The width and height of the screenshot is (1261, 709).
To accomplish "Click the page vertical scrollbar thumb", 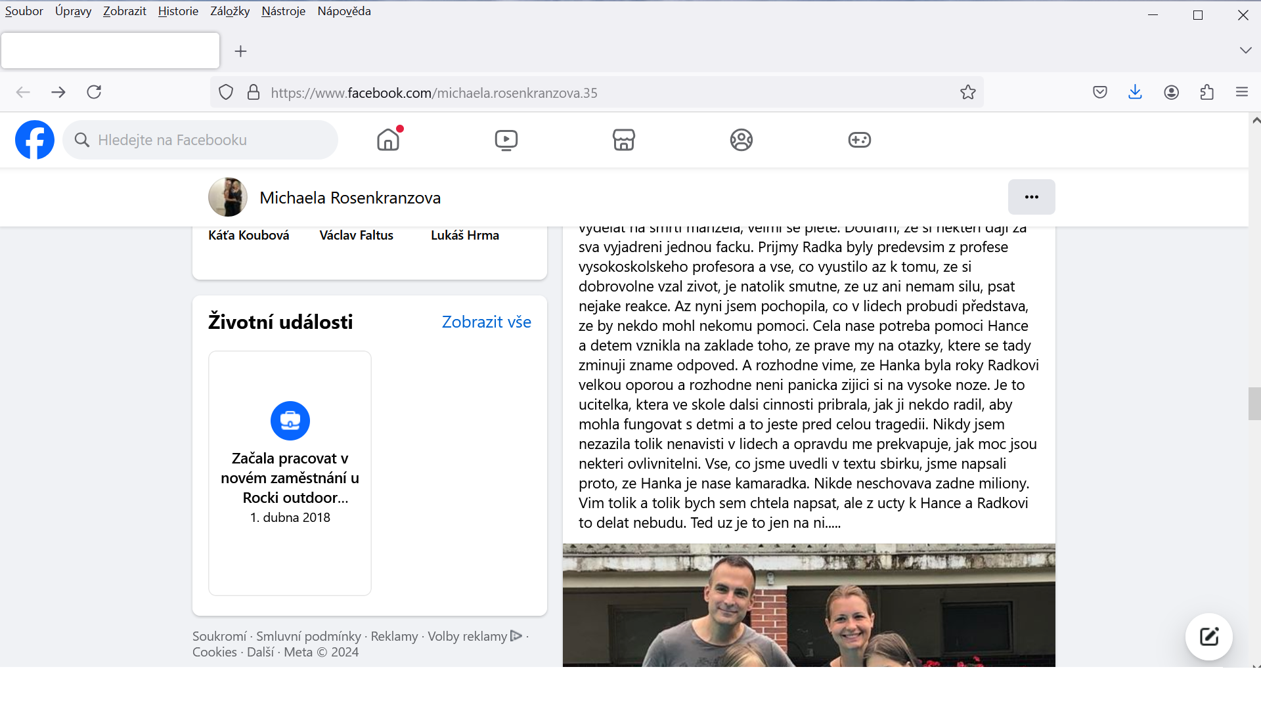I will click(x=1254, y=403).
